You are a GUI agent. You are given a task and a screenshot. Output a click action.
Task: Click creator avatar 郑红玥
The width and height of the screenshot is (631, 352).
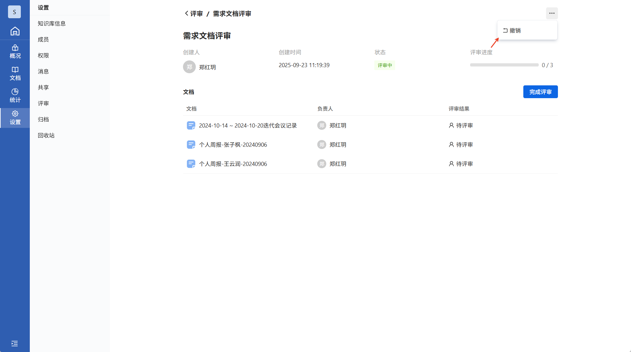[189, 67]
